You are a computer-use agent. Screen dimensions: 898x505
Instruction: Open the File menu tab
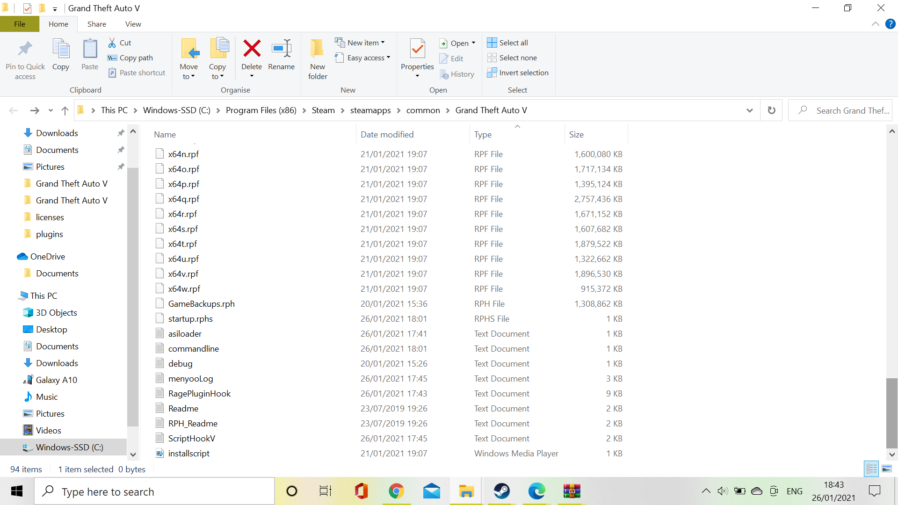[x=20, y=24]
